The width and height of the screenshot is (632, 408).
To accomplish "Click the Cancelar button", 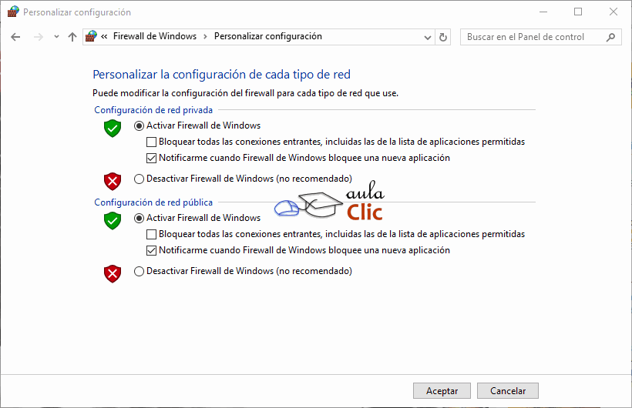I will point(508,391).
